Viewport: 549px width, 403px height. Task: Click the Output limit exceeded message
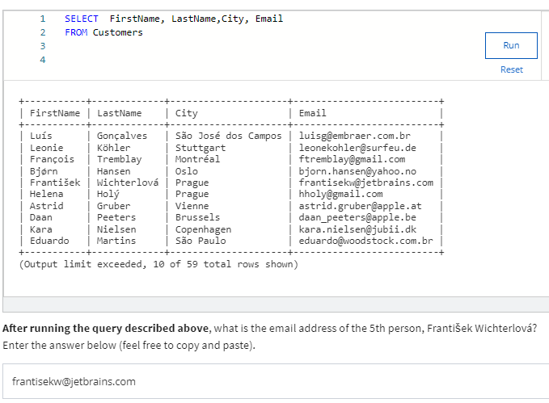click(x=158, y=264)
